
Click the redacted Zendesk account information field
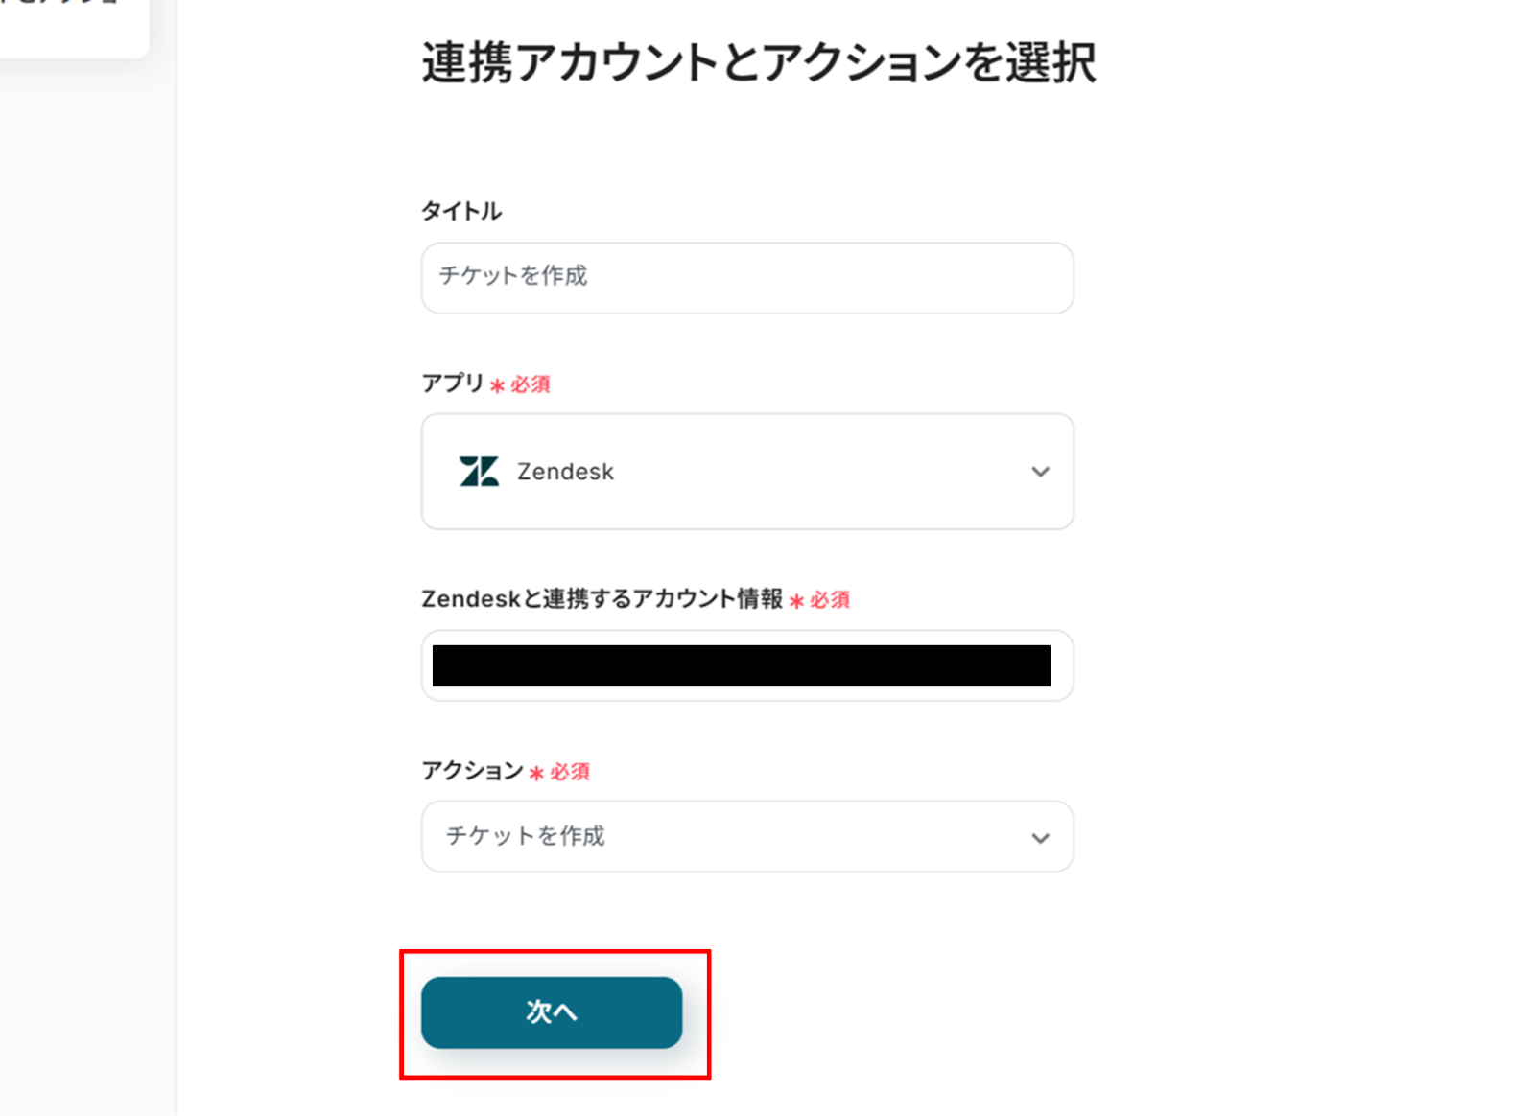click(x=741, y=665)
